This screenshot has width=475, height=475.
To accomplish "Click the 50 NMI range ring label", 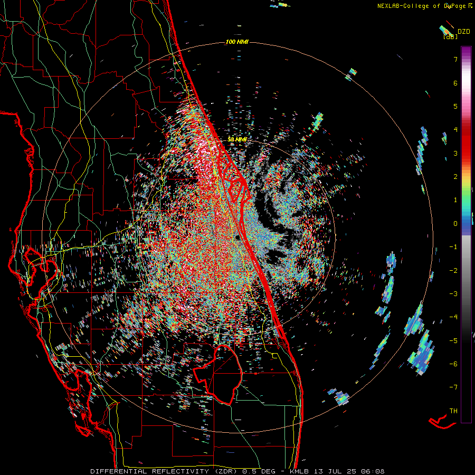I will [x=237, y=139].
